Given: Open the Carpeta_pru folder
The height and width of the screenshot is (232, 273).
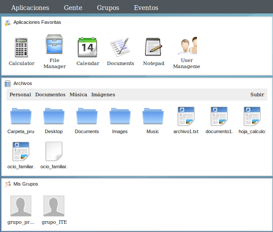Looking at the screenshot, I should (x=21, y=116).
